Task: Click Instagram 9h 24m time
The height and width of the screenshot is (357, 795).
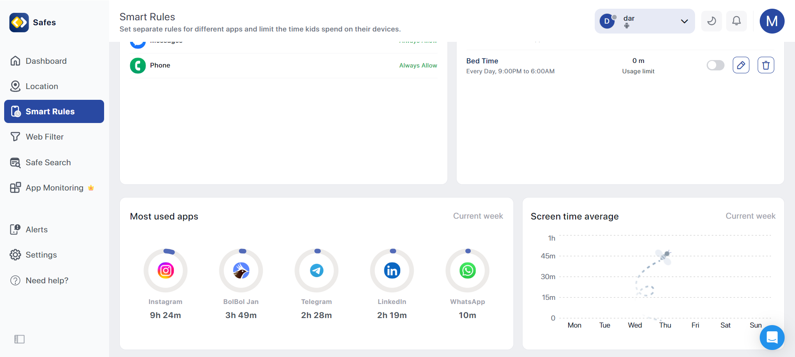Action: pyautogui.click(x=165, y=315)
